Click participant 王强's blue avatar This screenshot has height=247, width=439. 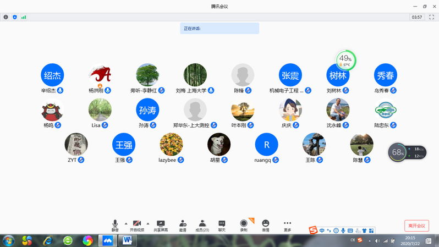(x=124, y=145)
